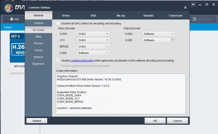Click the Add plus icon
218x134 pixels.
(12, 19)
